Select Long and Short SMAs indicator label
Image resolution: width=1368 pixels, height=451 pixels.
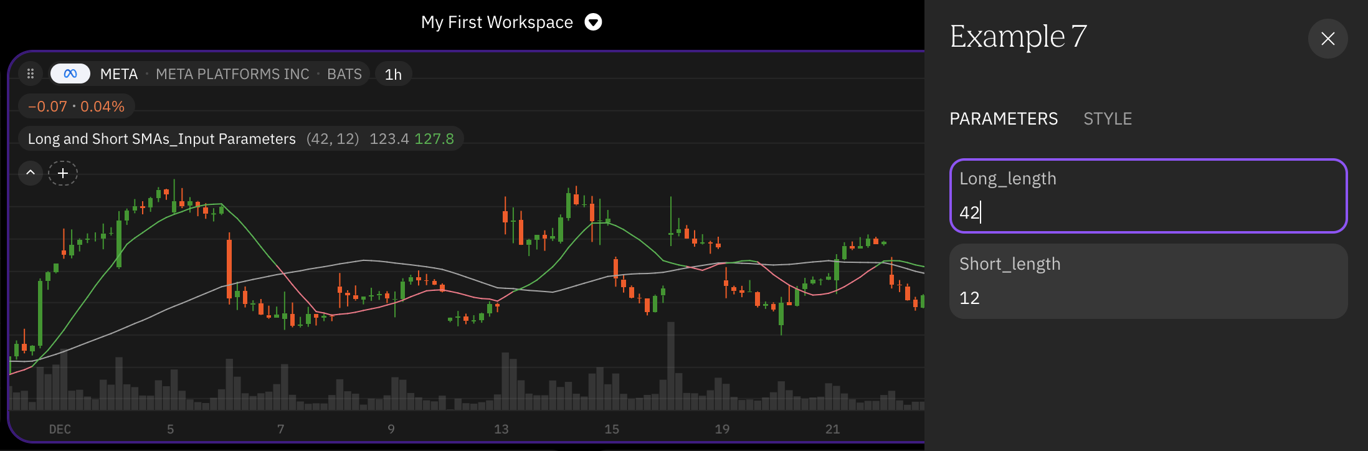coord(162,139)
